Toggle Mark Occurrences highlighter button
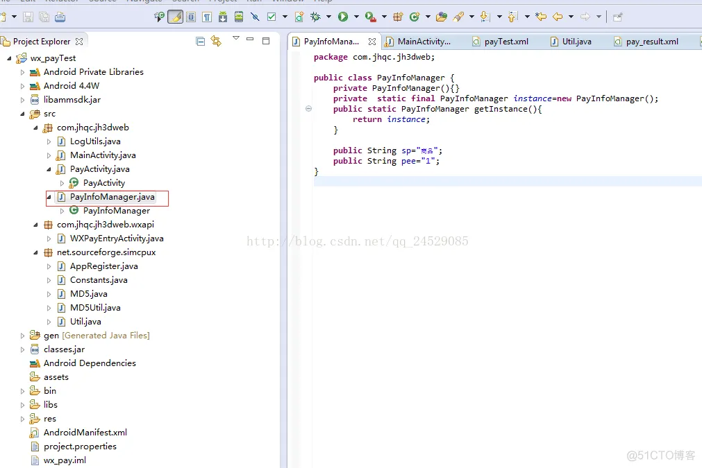702x468 pixels. click(175, 17)
